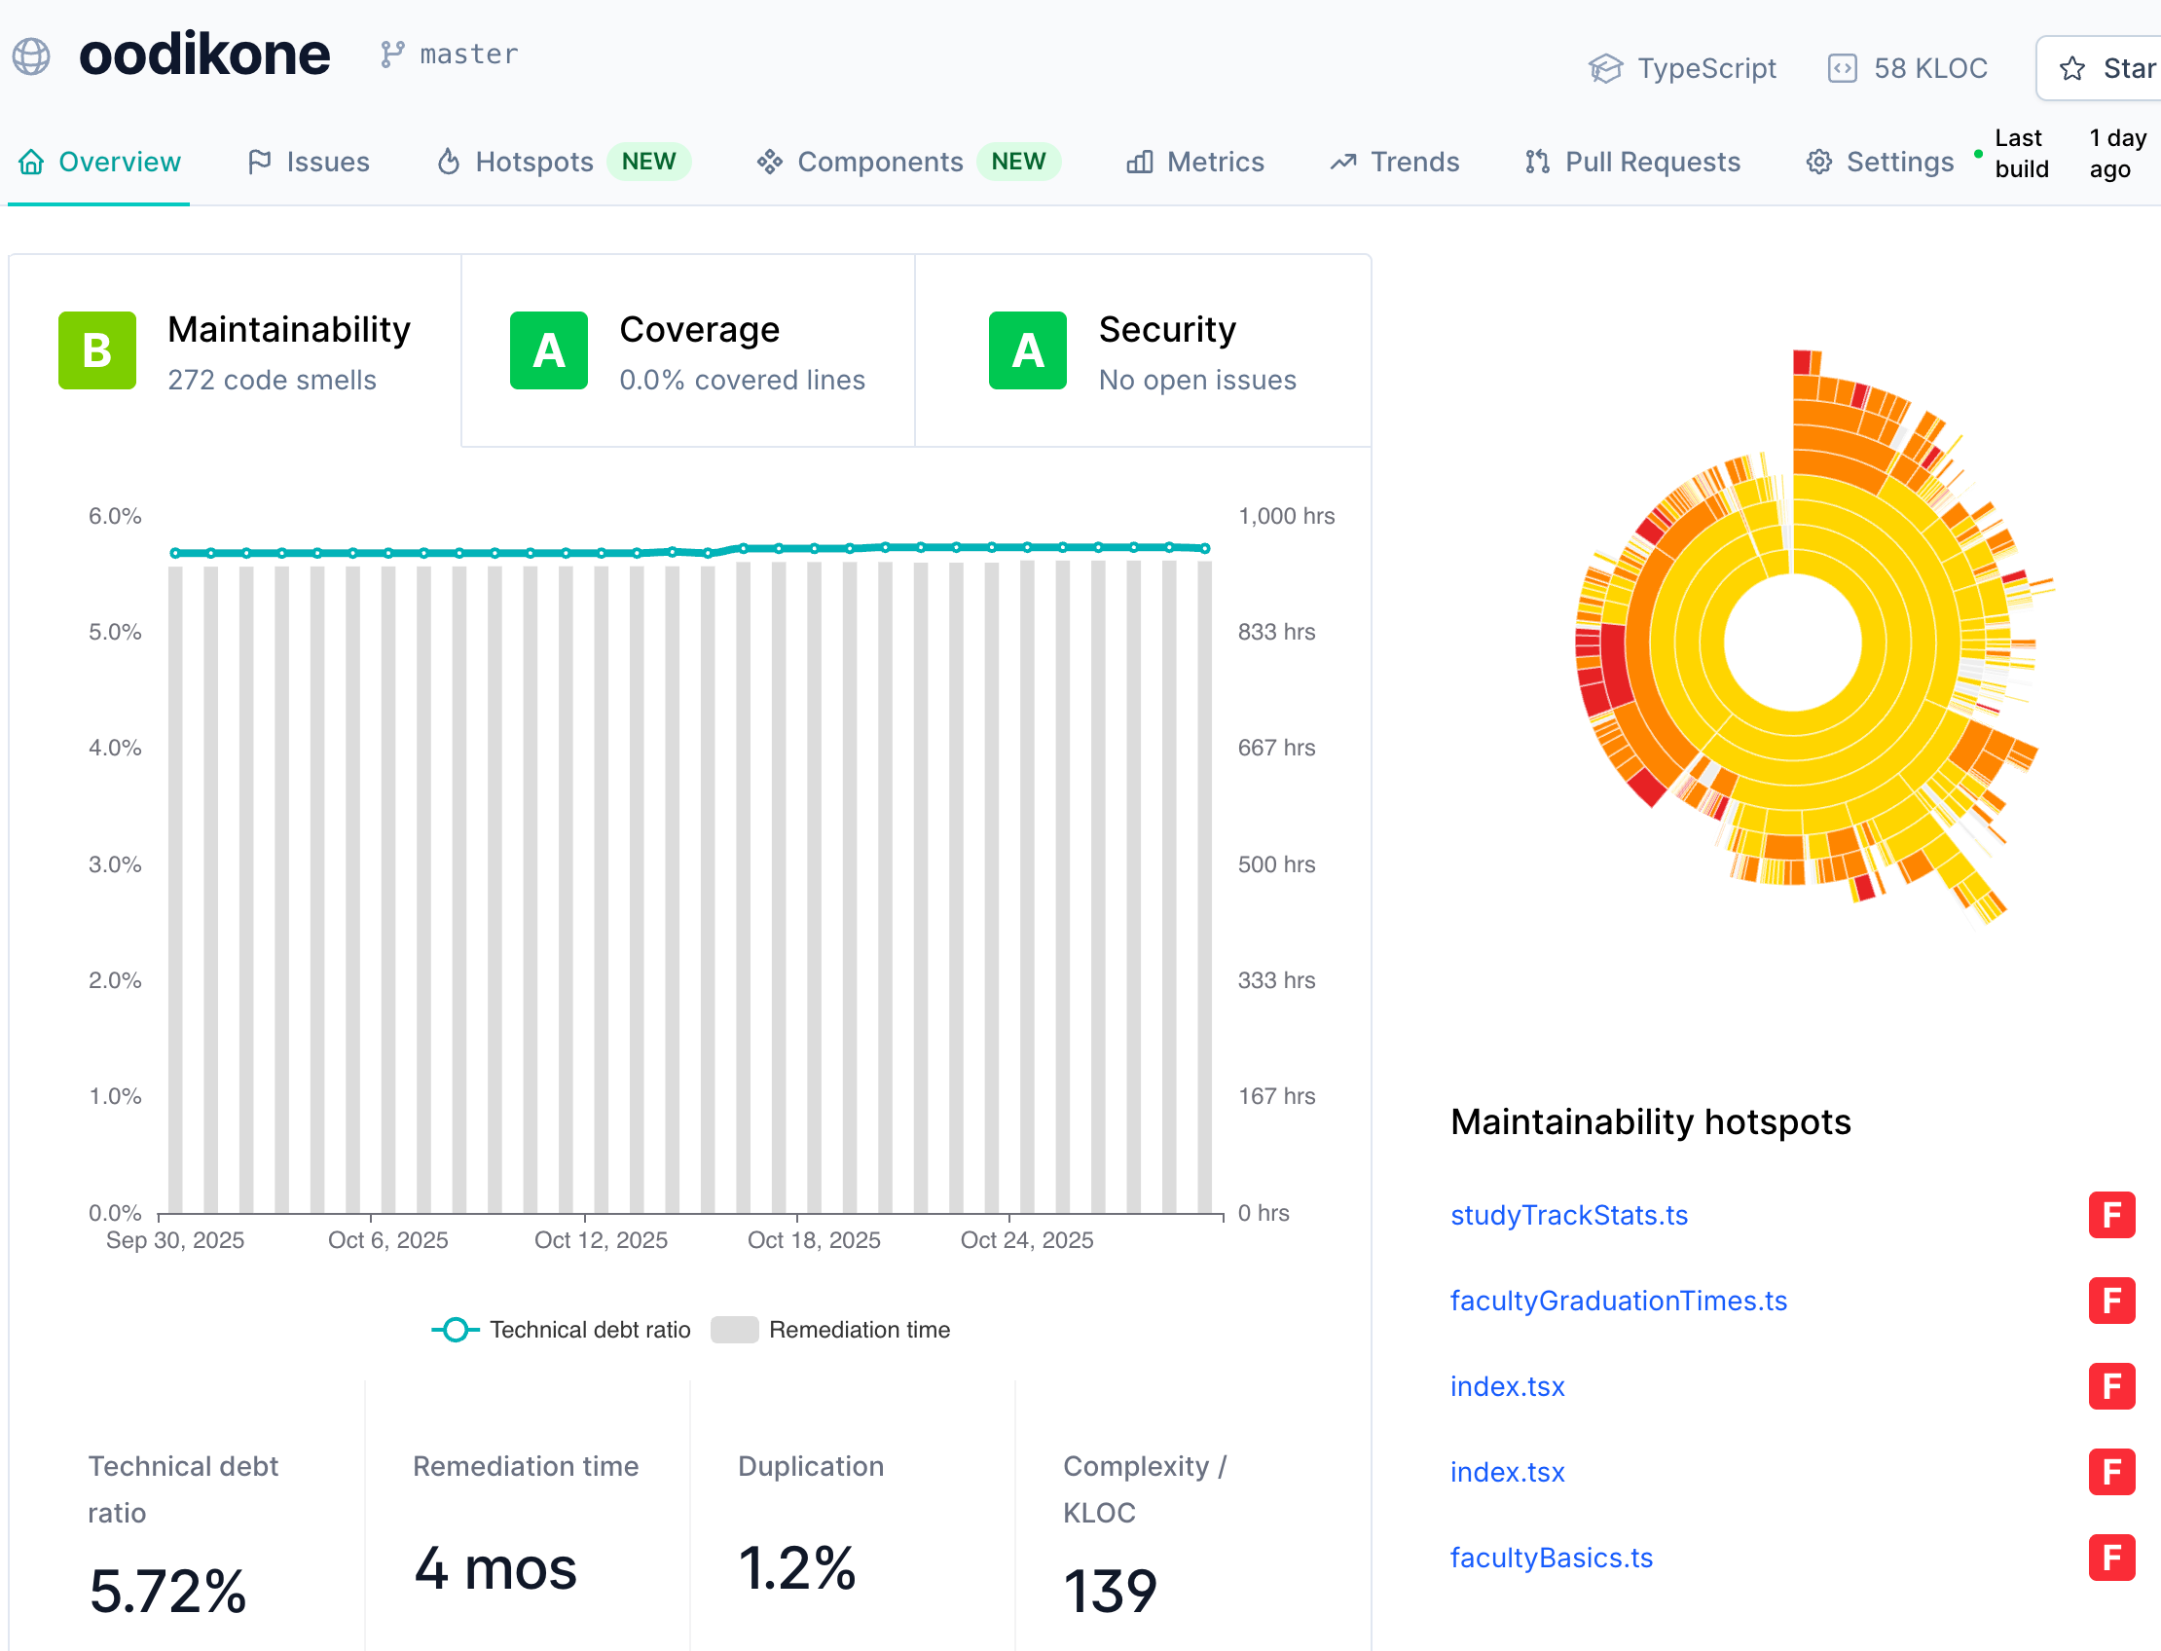This screenshot has height=1651, width=2161.
Task: Open facultyGraduationTimes.ts hotspot link
Action: 1618,1302
